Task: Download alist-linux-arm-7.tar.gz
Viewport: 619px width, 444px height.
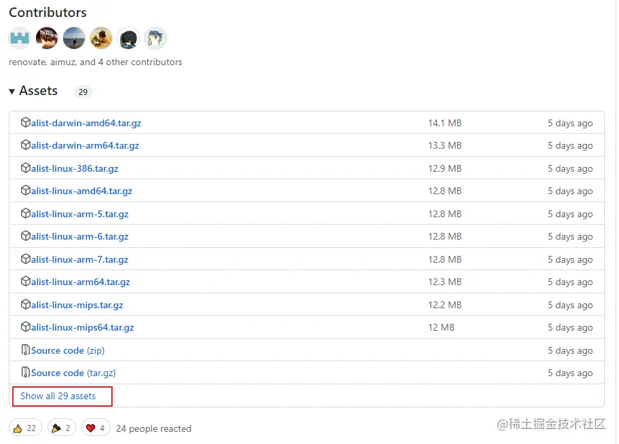Action: click(x=79, y=259)
